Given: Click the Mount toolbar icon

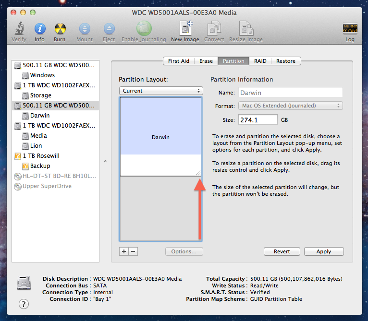Looking at the screenshot, I should (x=85, y=29).
